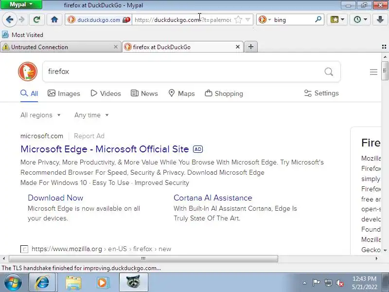389x292 pixels.
Task: Reload the current page
Action: point(37,19)
